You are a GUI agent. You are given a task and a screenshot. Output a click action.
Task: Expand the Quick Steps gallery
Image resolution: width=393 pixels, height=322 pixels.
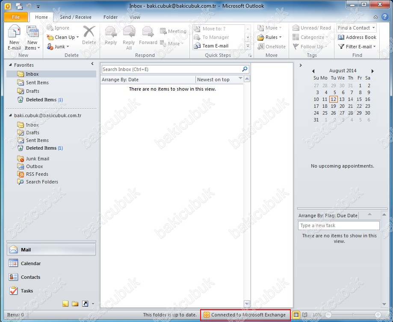click(x=248, y=46)
